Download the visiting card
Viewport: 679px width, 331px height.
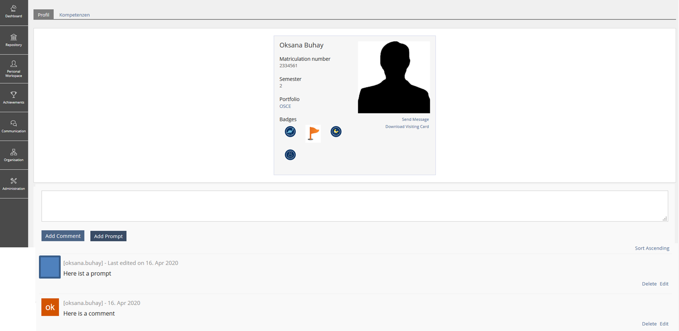tap(407, 127)
